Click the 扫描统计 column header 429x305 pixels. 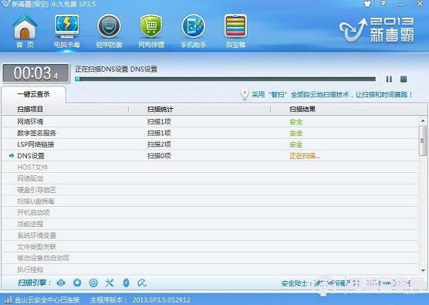[x=160, y=109]
